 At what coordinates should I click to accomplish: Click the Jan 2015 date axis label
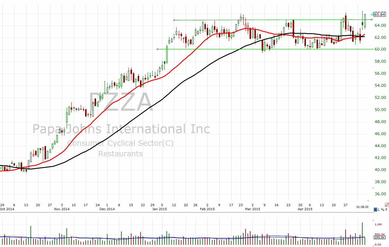(x=160, y=209)
